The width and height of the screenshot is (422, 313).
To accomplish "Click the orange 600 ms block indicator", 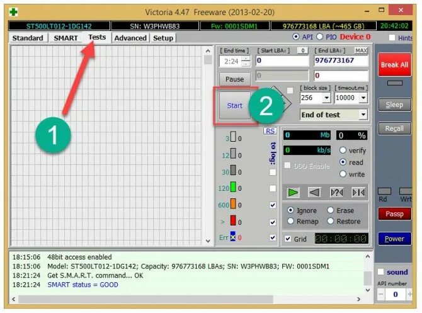I will [x=233, y=203].
